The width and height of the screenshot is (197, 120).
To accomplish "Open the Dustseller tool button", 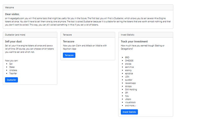I will (12, 80).
